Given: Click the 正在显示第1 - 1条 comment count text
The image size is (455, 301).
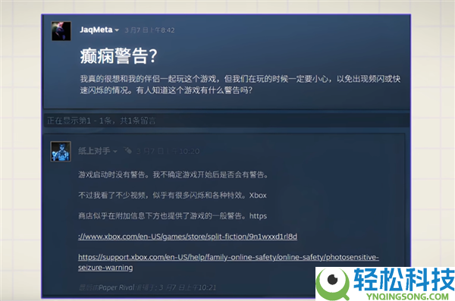Looking at the screenshot, I should [102, 121].
